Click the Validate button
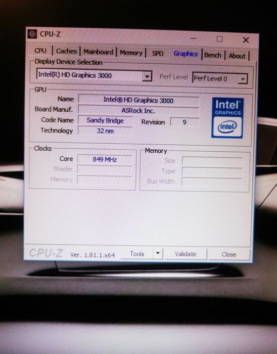277x354 pixels. tap(186, 254)
